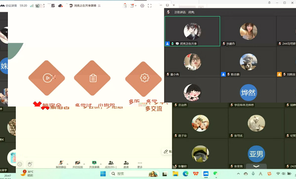The width and height of the screenshot is (296, 179).
Task: Click the 正在共享屏幕 sharing status label
Action: (x=85, y=5)
